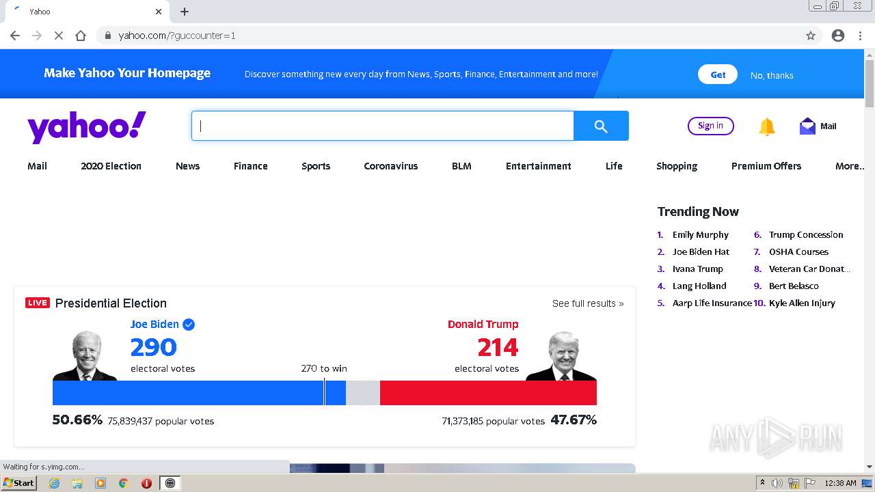Open trending topic Emily Murphy
The image size is (875, 492).
point(701,234)
